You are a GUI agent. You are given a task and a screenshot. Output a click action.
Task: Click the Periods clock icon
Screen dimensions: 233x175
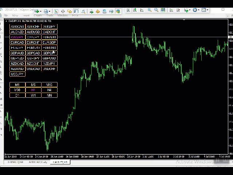click(195, 10)
